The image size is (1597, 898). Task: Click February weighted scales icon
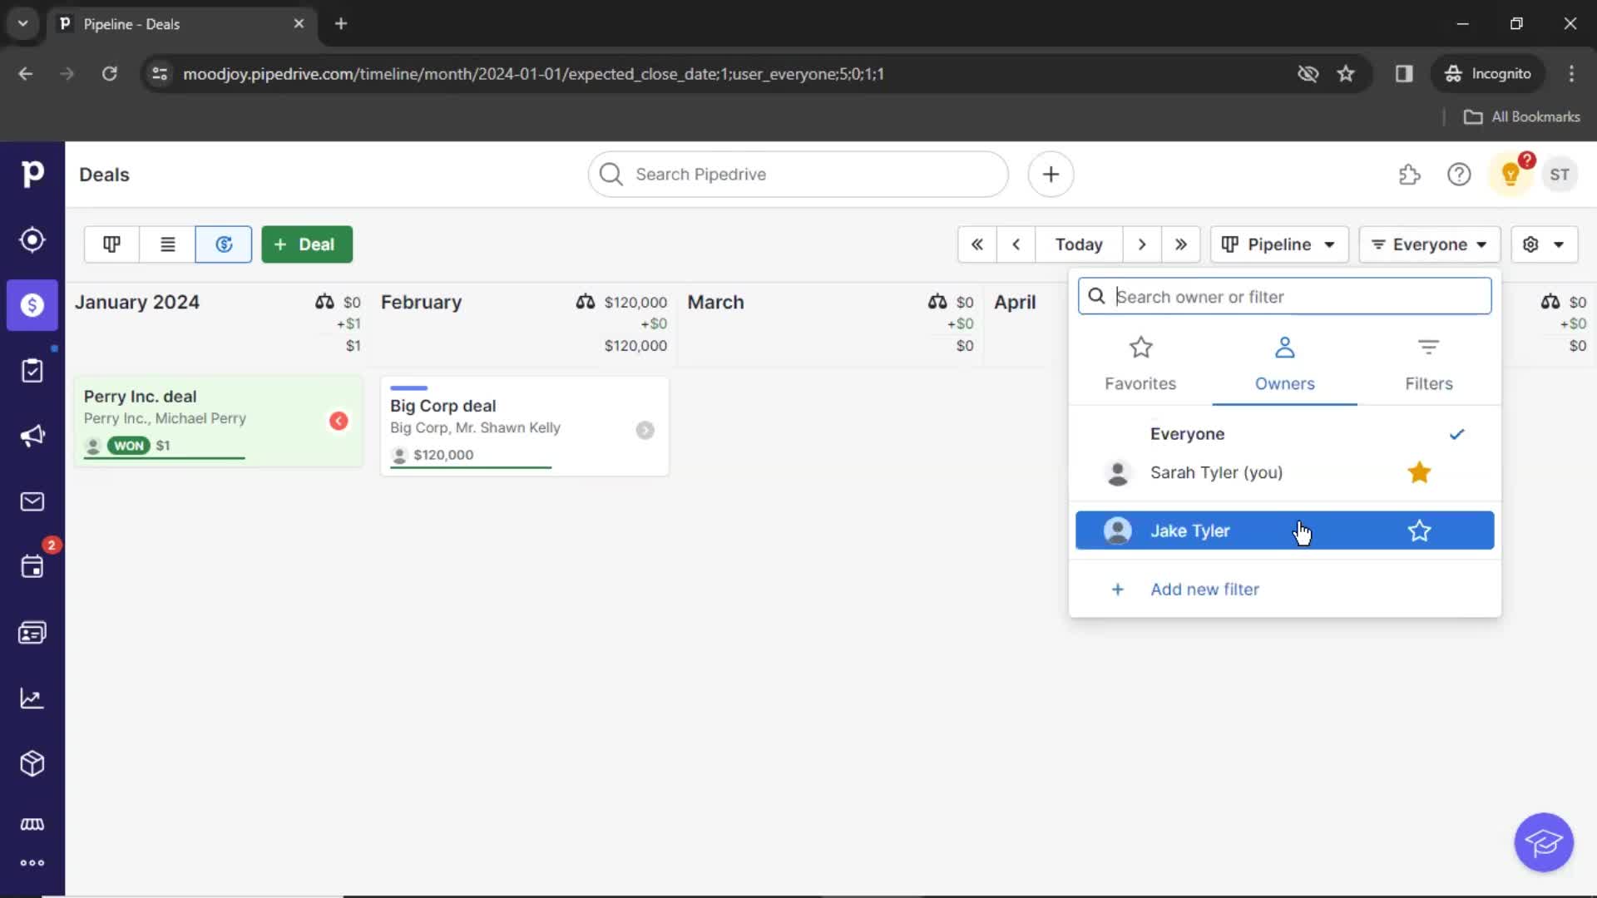(x=586, y=302)
